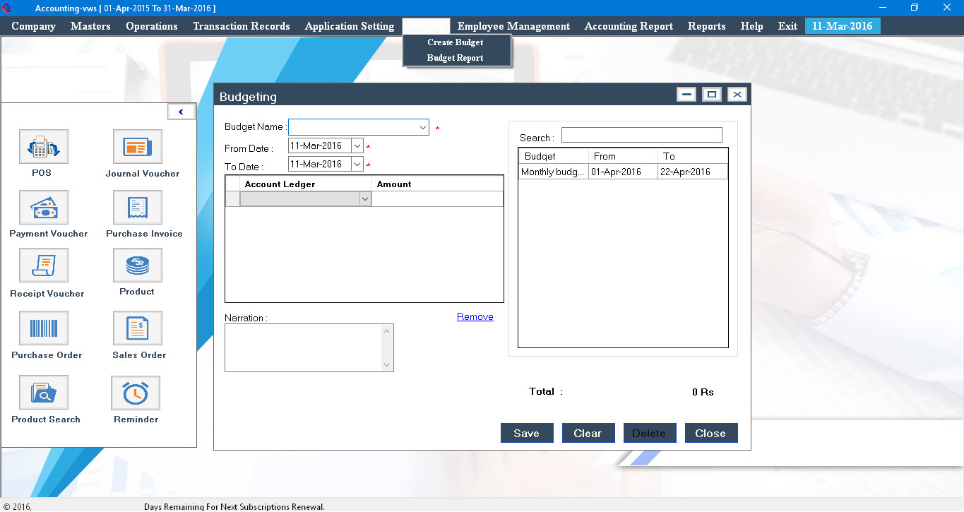
Task: Click the 22-Apr-2016 To cell
Action: pos(692,172)
